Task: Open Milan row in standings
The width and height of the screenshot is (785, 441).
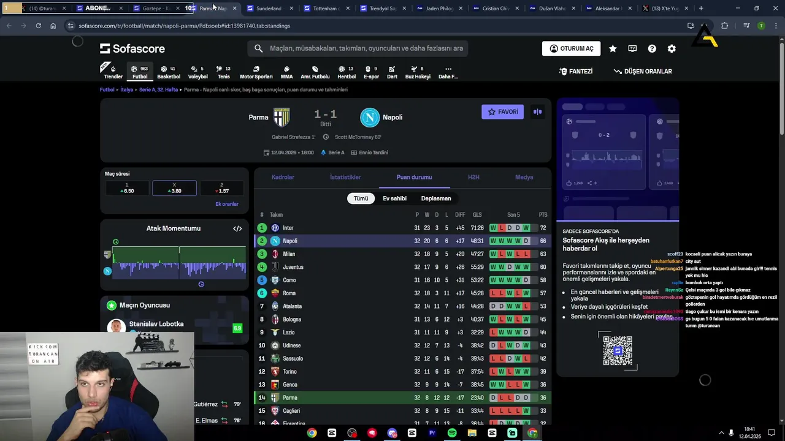Action: (402, 254)
